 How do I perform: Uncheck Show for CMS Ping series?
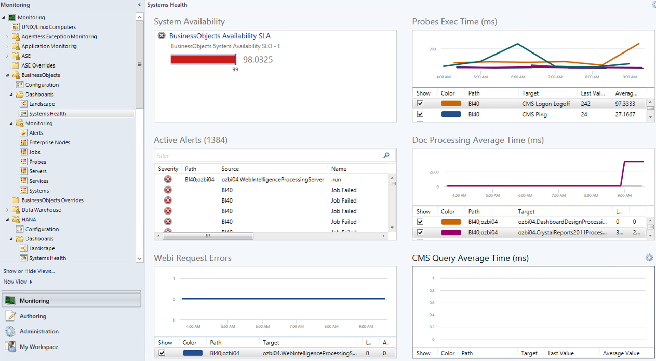(420, 114)
